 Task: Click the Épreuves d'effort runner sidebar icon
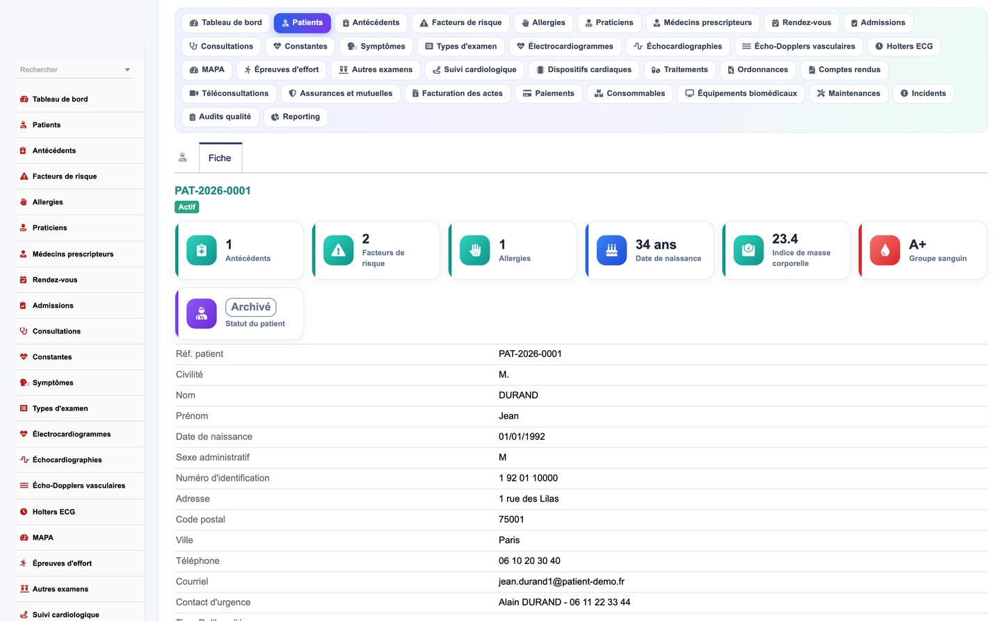pyautogui.click(x=24, y=563)
